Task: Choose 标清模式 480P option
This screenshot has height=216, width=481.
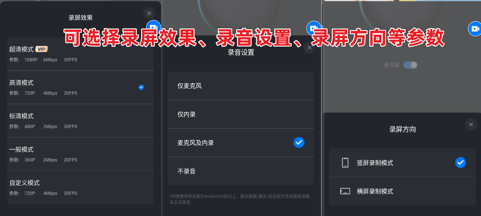Action: coord(81,121)
